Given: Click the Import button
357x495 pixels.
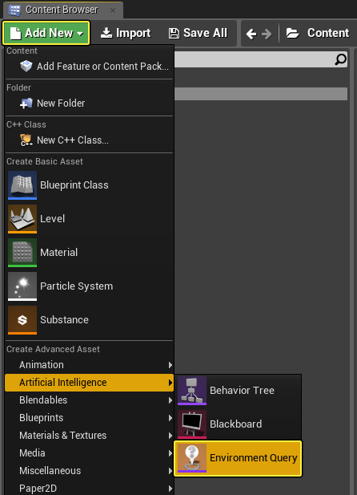Looking at the screenshot, I should pos(125,33).
